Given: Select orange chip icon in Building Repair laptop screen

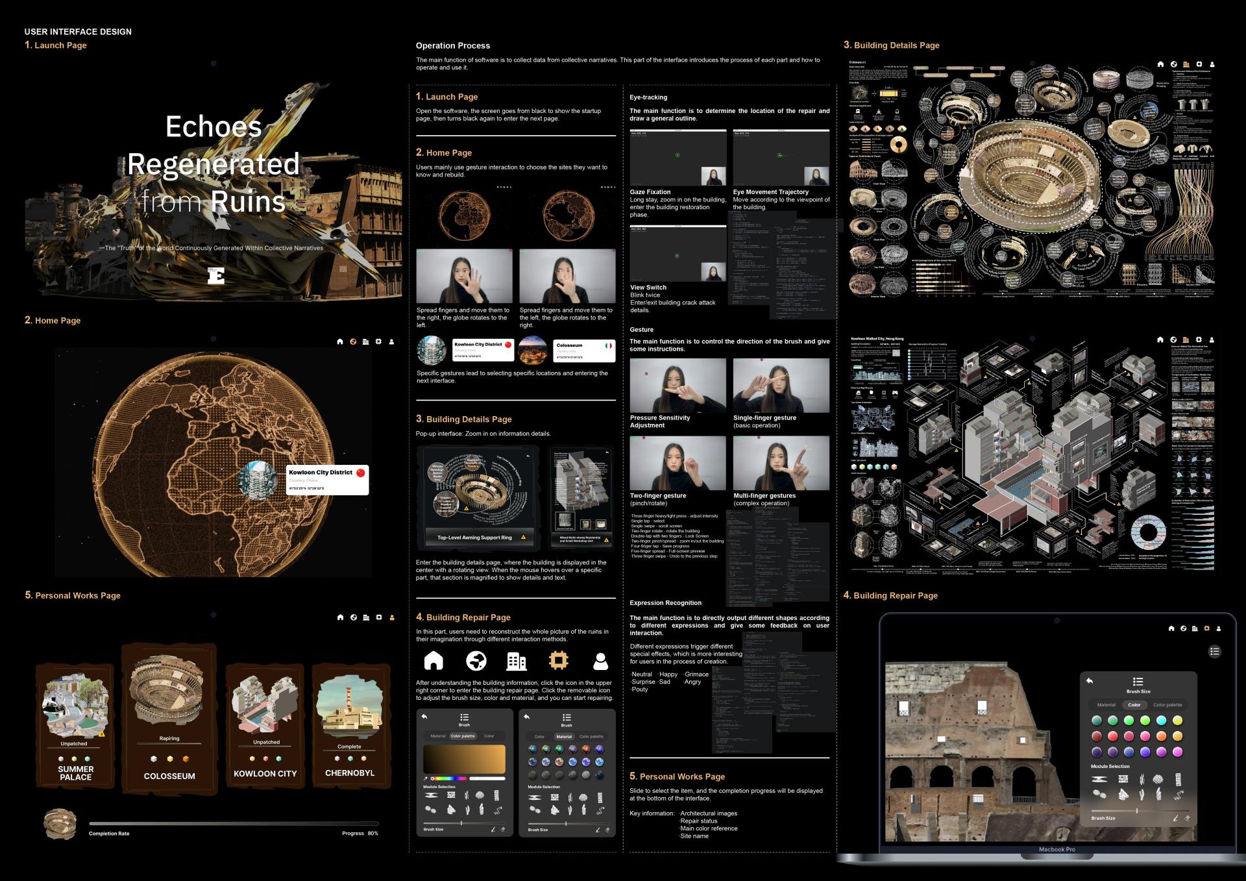Looking at the screenshot, I should point(1207,628).
